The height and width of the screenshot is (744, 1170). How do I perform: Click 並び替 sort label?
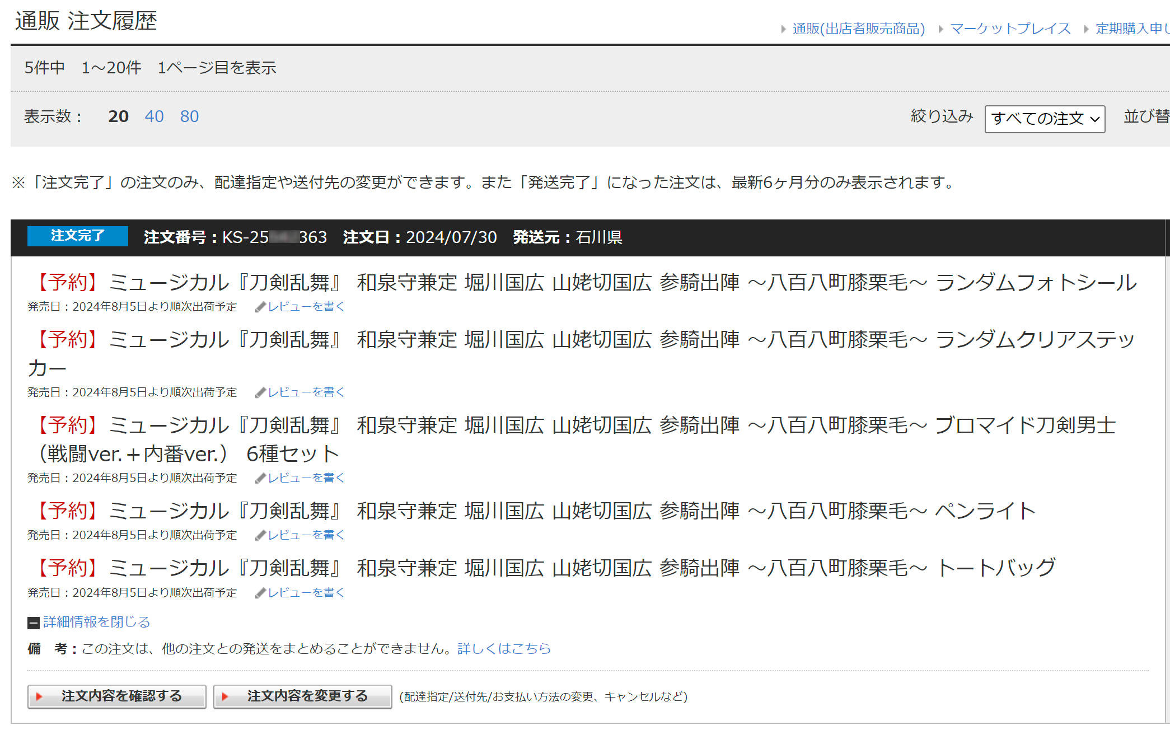(1146, 116)
